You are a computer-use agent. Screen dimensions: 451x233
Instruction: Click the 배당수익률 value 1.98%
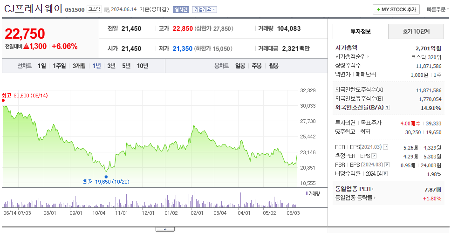tap(434, 174)
